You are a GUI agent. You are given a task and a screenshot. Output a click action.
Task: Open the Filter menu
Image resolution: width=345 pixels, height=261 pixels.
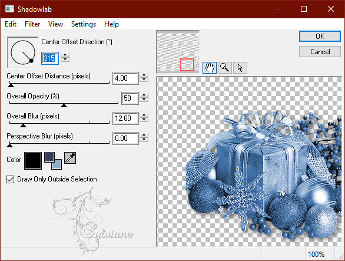click(x=32, y=24)
